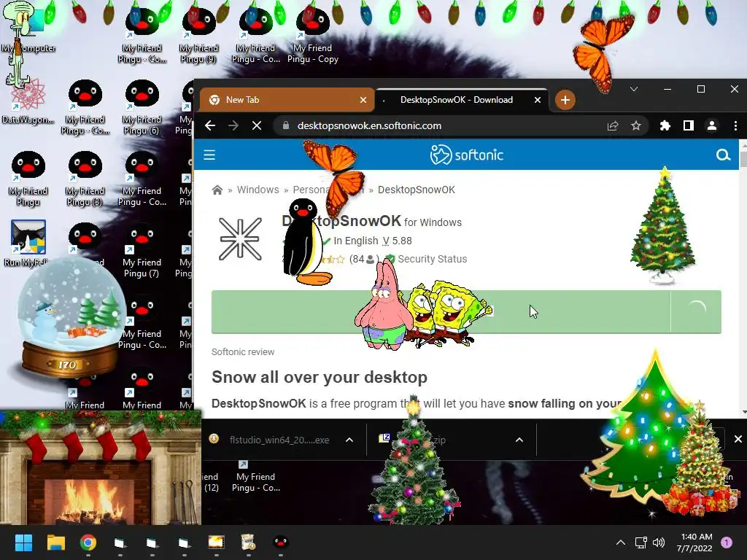Viewport: 747px width, 560px height.
Task: Switch to DesktopSnowOK - Download tab
Action: (x=457, y=100)
